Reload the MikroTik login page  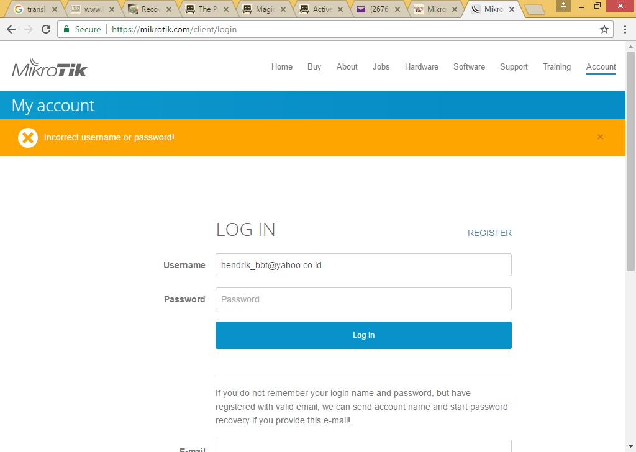click(46, 29)
